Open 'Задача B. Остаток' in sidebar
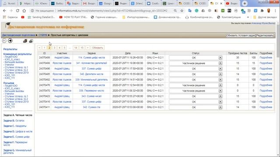Screen dimensions: 280x157 [14, 121]
